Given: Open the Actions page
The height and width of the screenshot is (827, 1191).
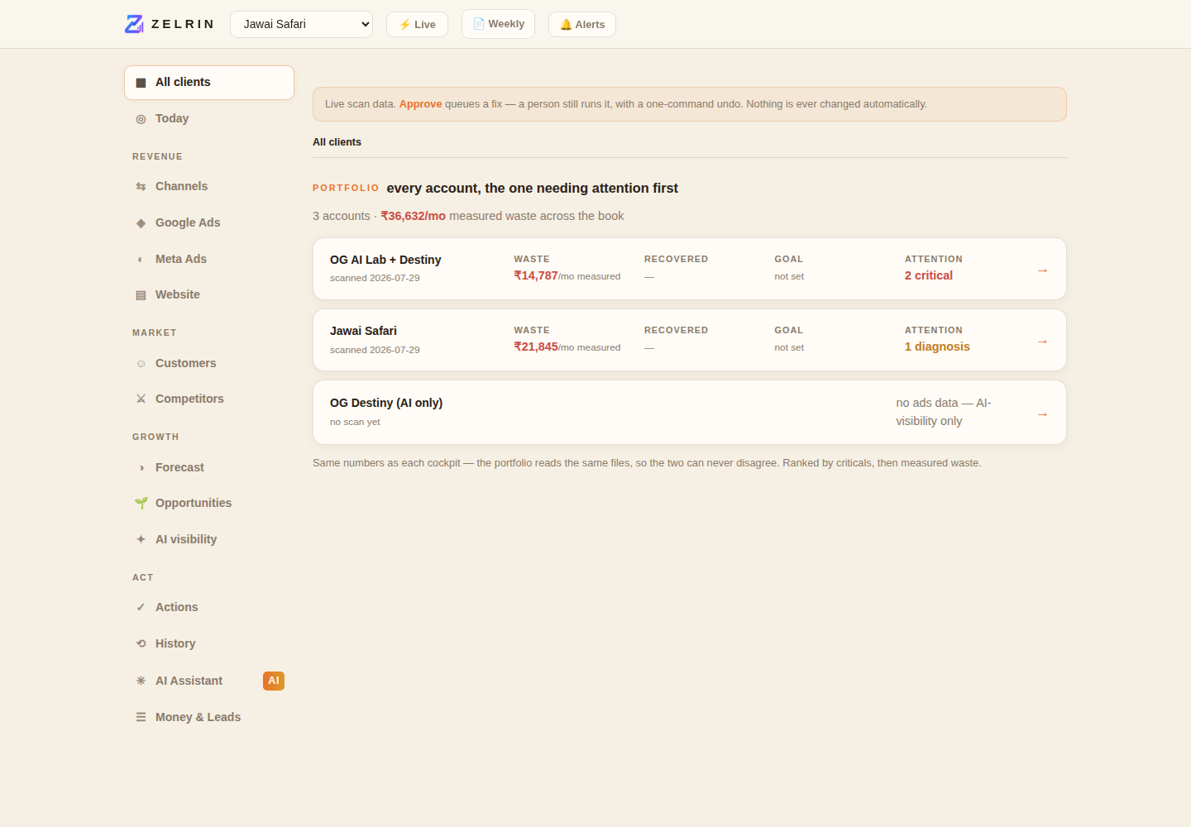Looking at the screenshot, I should [209, 607].
